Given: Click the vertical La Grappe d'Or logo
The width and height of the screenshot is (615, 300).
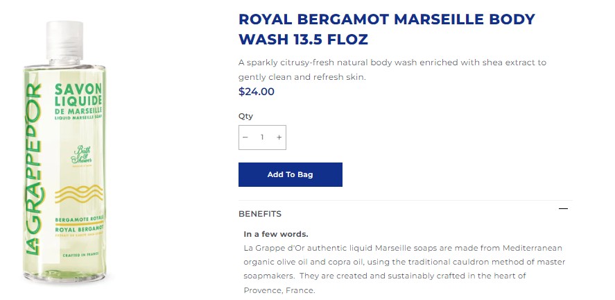Looking at the screenshot, I should coord(34,169).
